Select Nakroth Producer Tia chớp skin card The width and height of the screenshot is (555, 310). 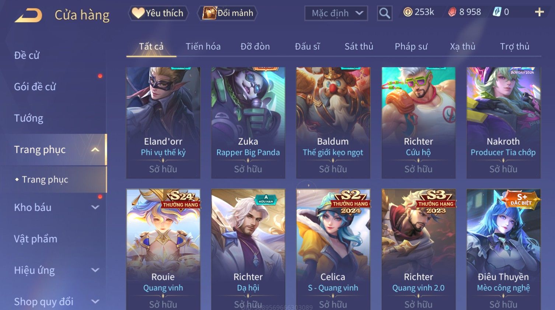click(503, 123)
